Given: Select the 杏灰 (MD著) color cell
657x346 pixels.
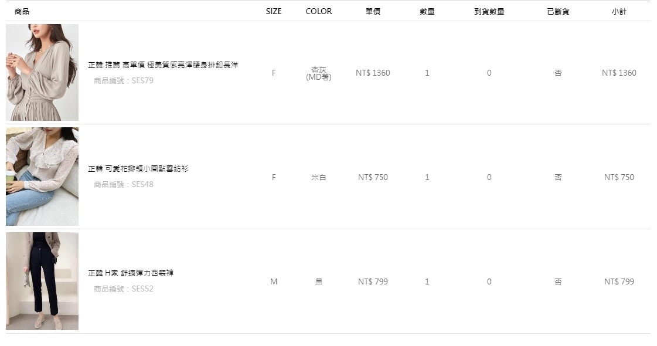Looking at the screenshot, I should 319,73.
